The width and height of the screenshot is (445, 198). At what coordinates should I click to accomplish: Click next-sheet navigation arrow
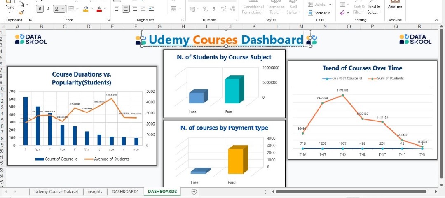[15, 192]
